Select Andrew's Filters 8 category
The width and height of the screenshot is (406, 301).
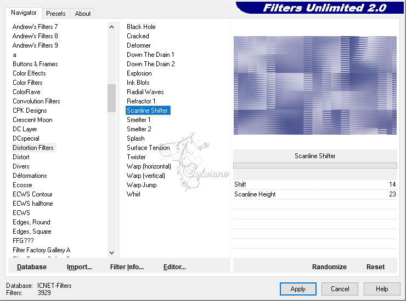click(x=35, y=36)
